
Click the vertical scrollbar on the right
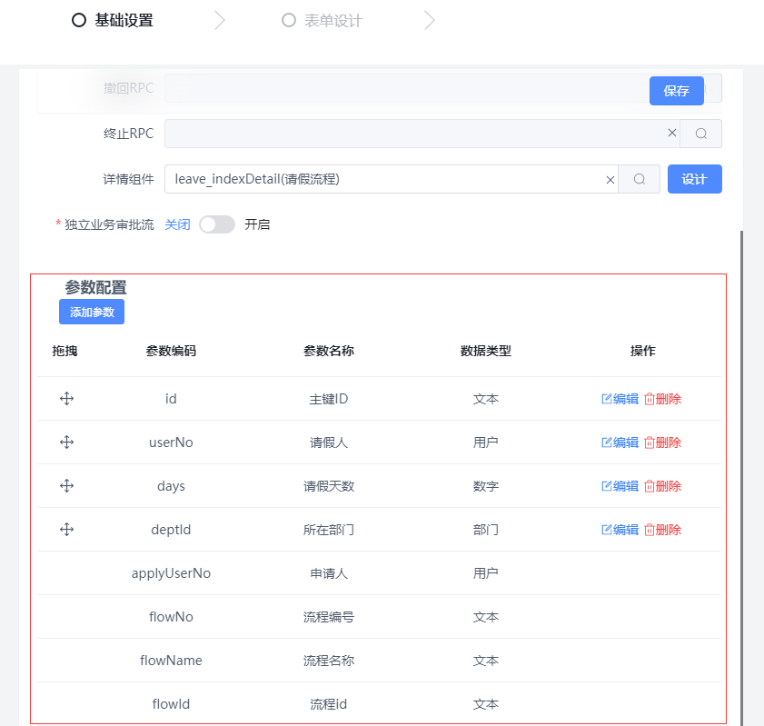click(x=742, y=478)
